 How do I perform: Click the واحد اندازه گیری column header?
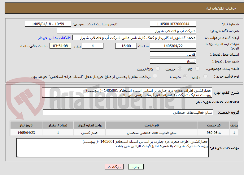(89, 125)
